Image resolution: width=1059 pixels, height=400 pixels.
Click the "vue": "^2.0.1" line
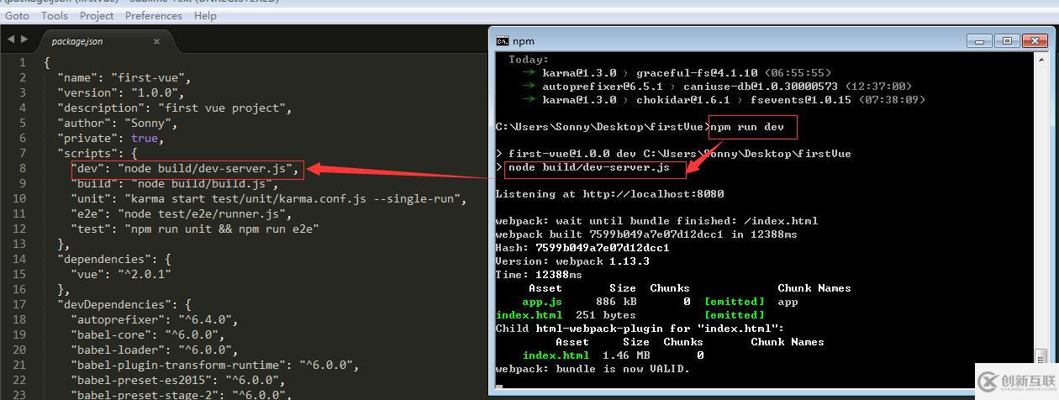122,274
